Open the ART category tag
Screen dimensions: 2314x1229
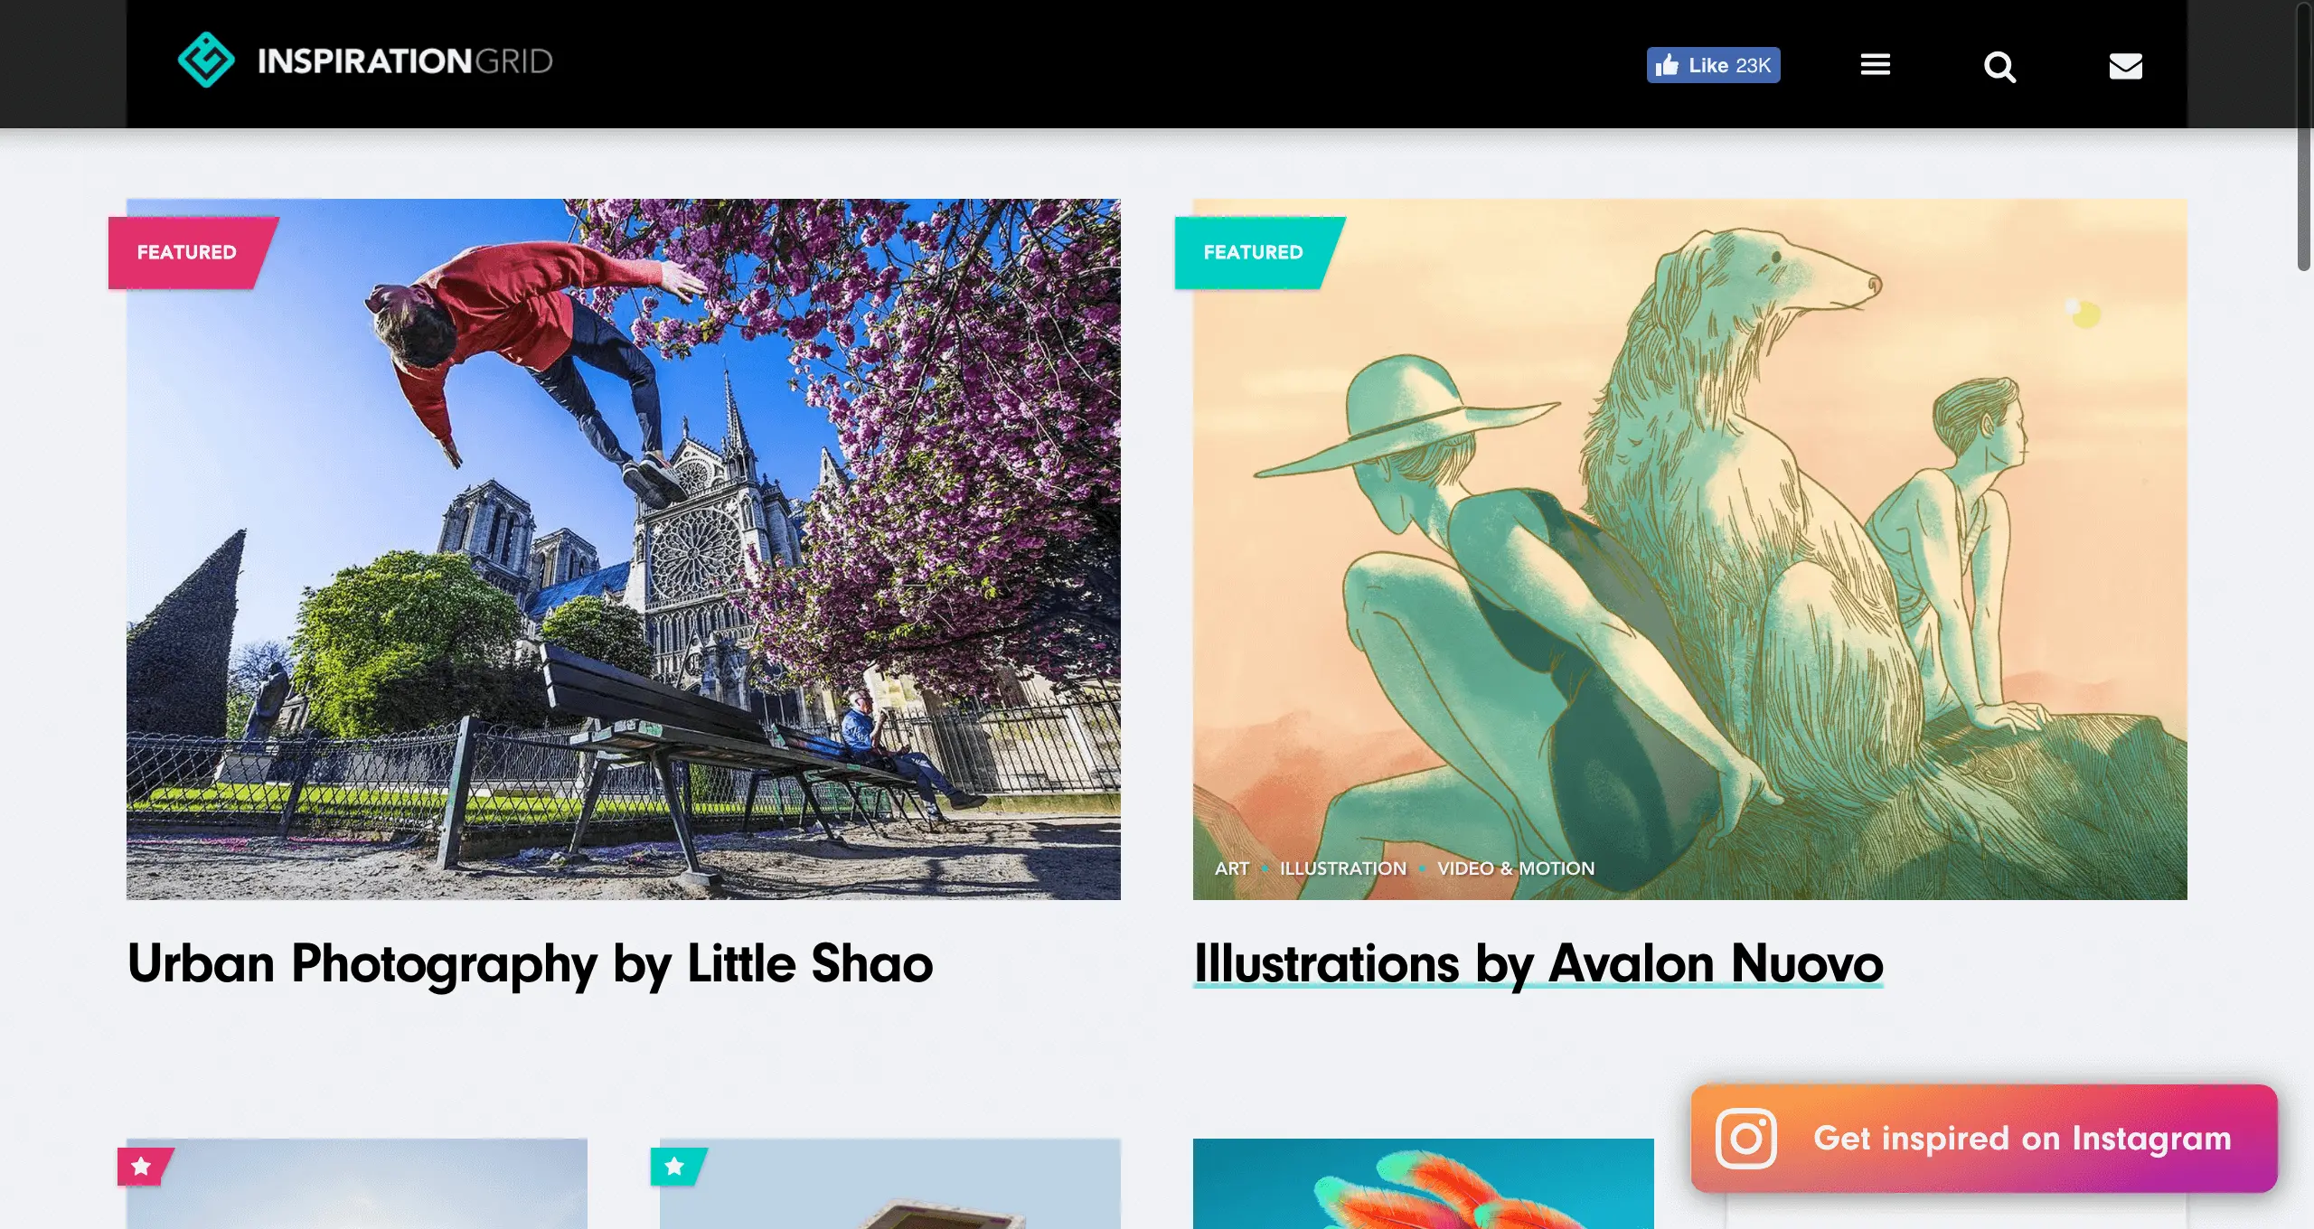(x=1232, y=868)
